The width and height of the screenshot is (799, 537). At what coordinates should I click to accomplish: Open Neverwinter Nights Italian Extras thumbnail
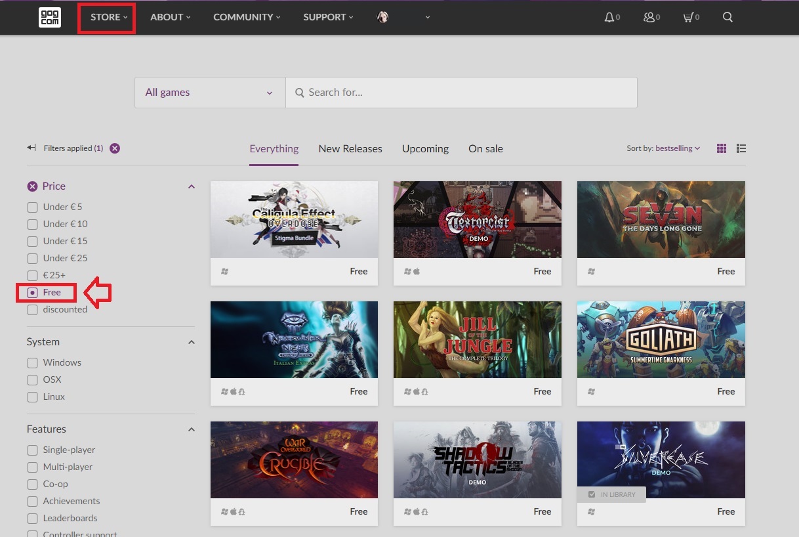[x=294, y=339]
